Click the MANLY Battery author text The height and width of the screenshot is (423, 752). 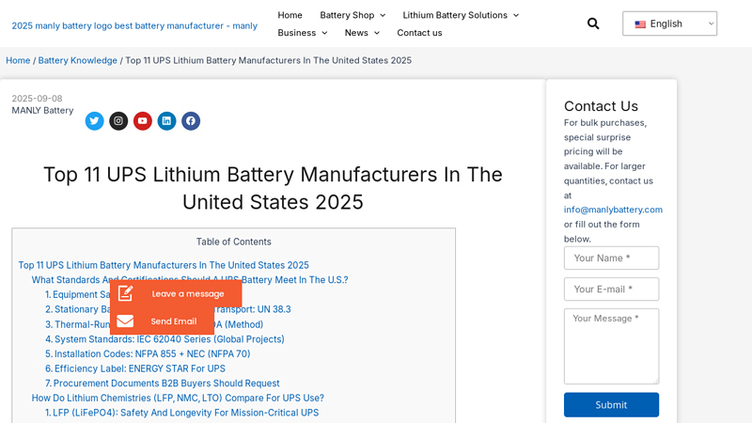click(x=42, y=110)
